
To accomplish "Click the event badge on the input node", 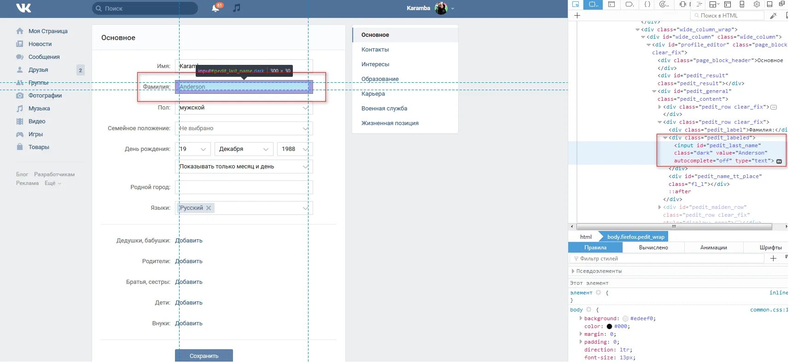I will pos(779,161).
